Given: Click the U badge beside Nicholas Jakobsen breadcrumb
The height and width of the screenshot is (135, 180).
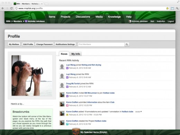Looking at the screenshot, I should [26, 21].
